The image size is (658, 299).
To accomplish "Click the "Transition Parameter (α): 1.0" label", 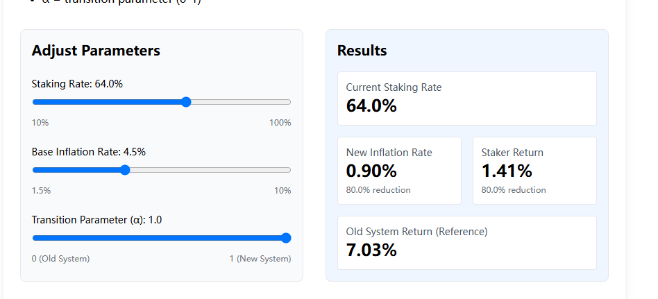I will 96,220.
